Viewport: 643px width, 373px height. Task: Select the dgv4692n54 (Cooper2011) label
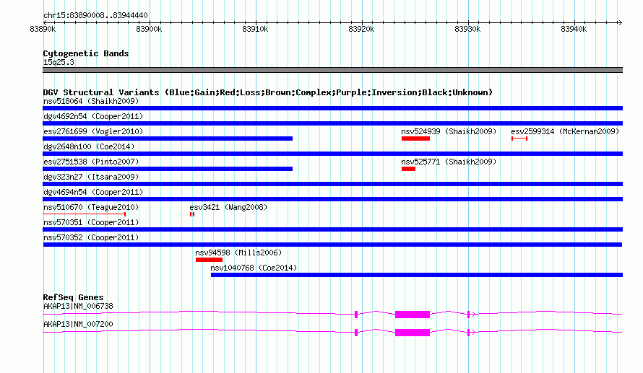tap(93, 116)
